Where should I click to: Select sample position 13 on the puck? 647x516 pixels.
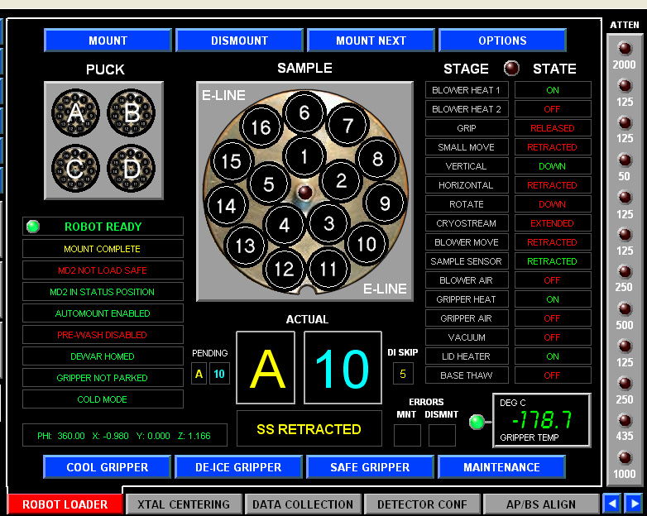click(245, 246)
